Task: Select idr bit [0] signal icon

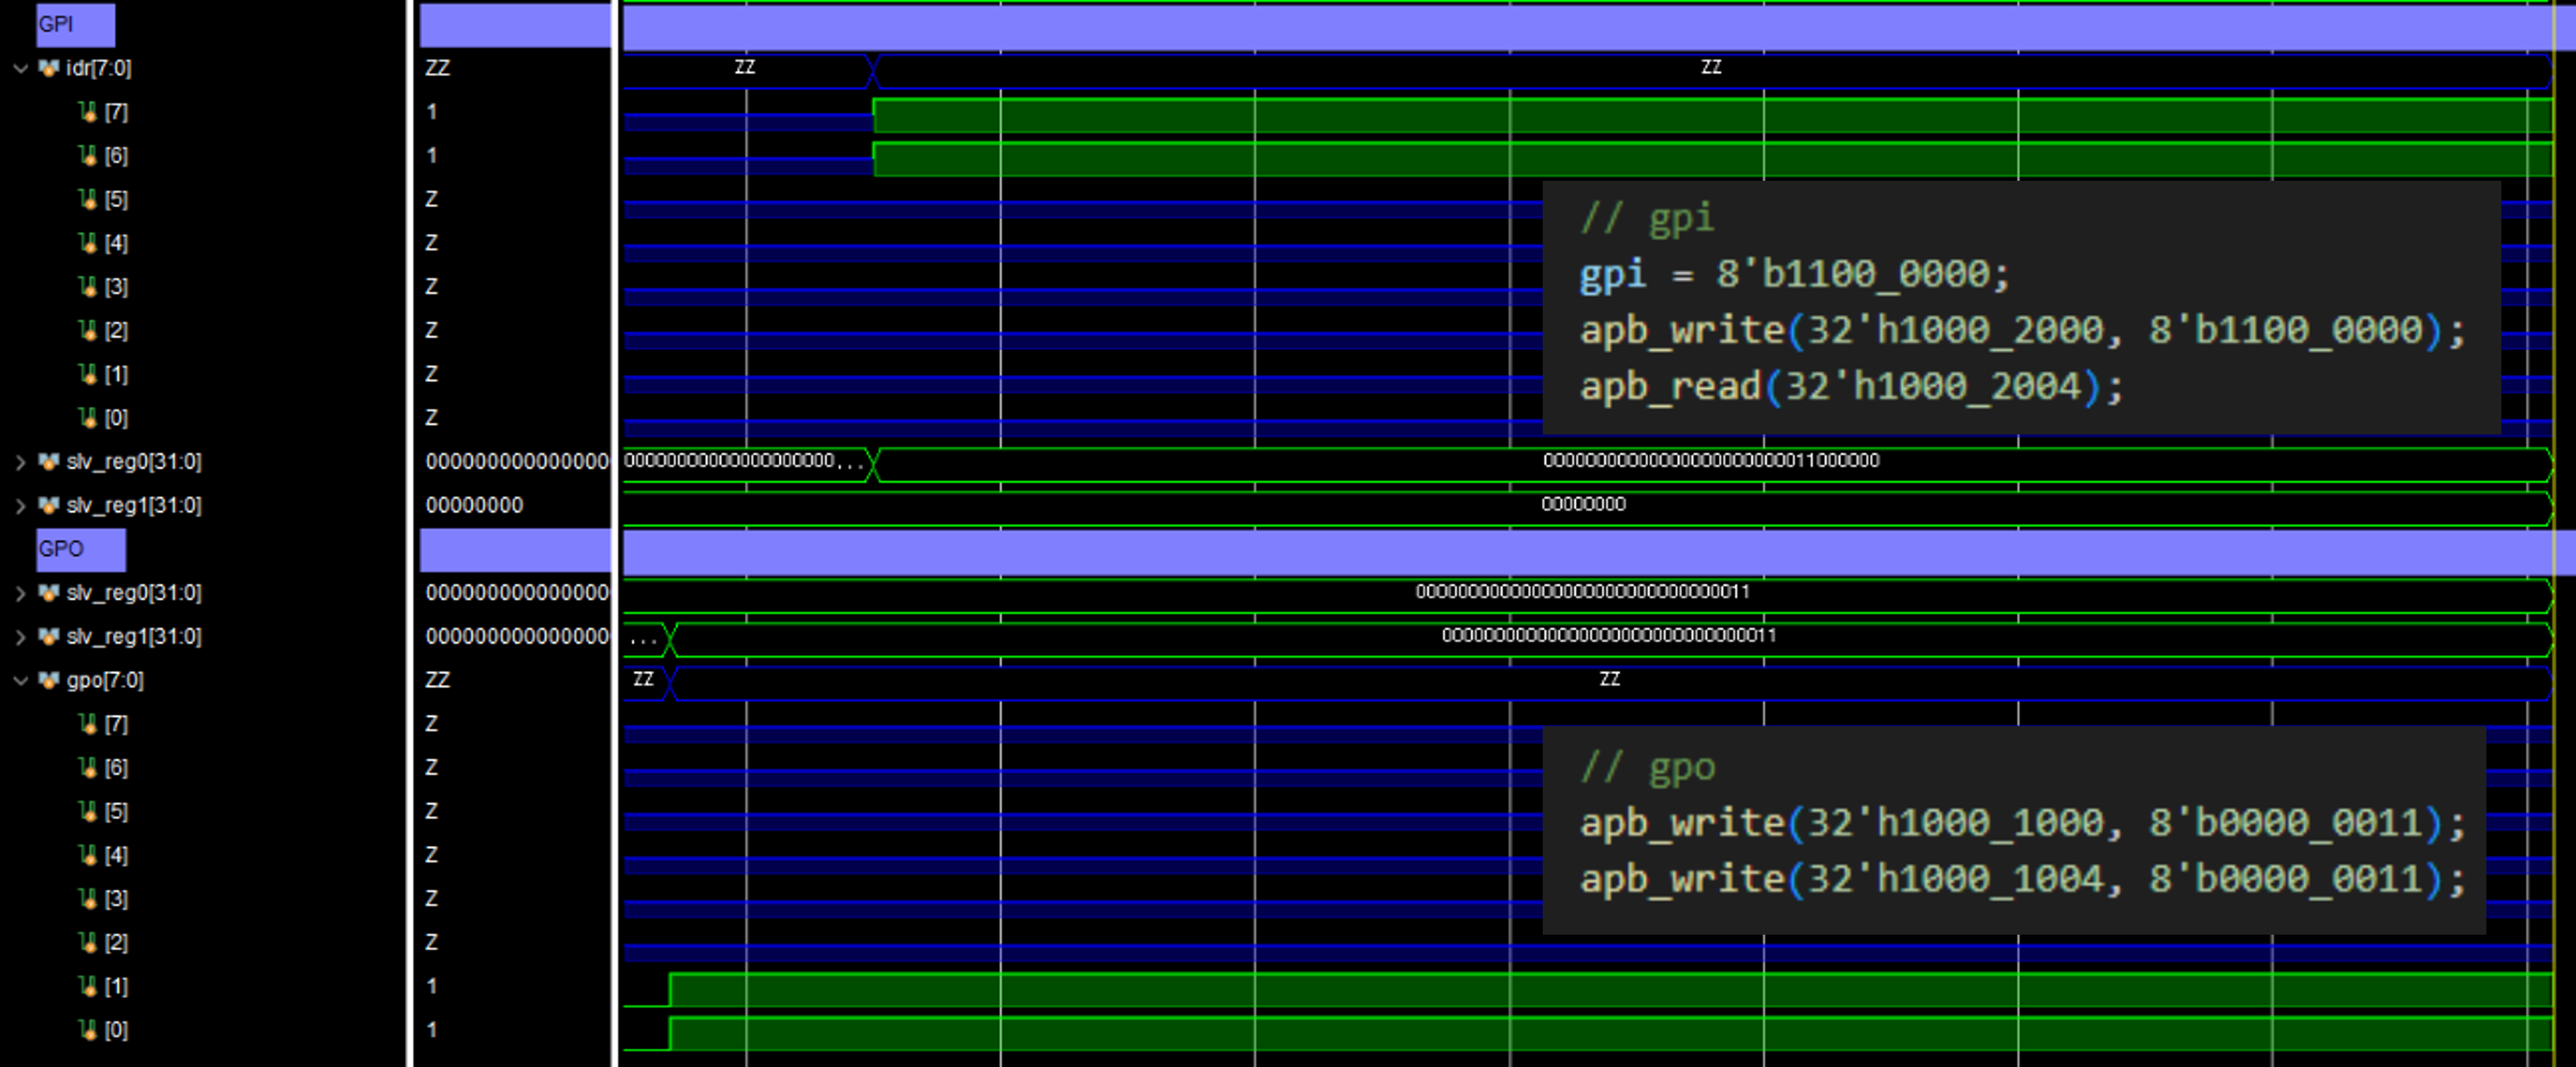Action: [x=88, y=418]
